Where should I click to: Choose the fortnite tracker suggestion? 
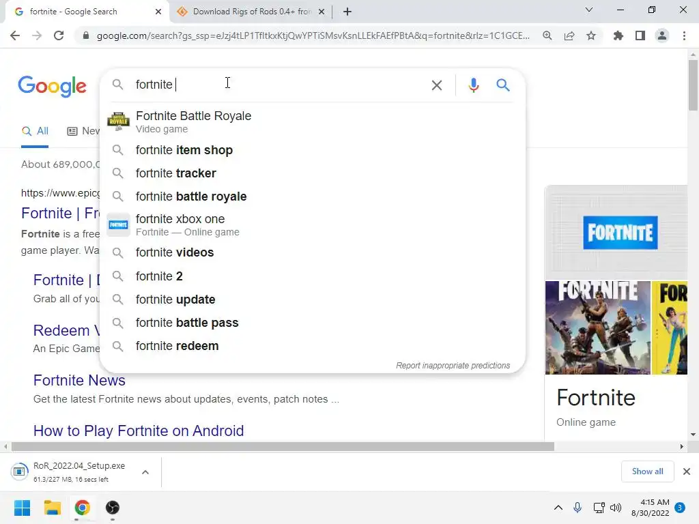pos(312,173)
